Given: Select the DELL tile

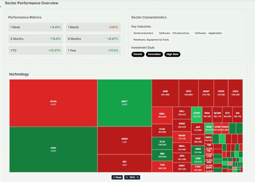Looking at the screenshot, I should point(182,113).
